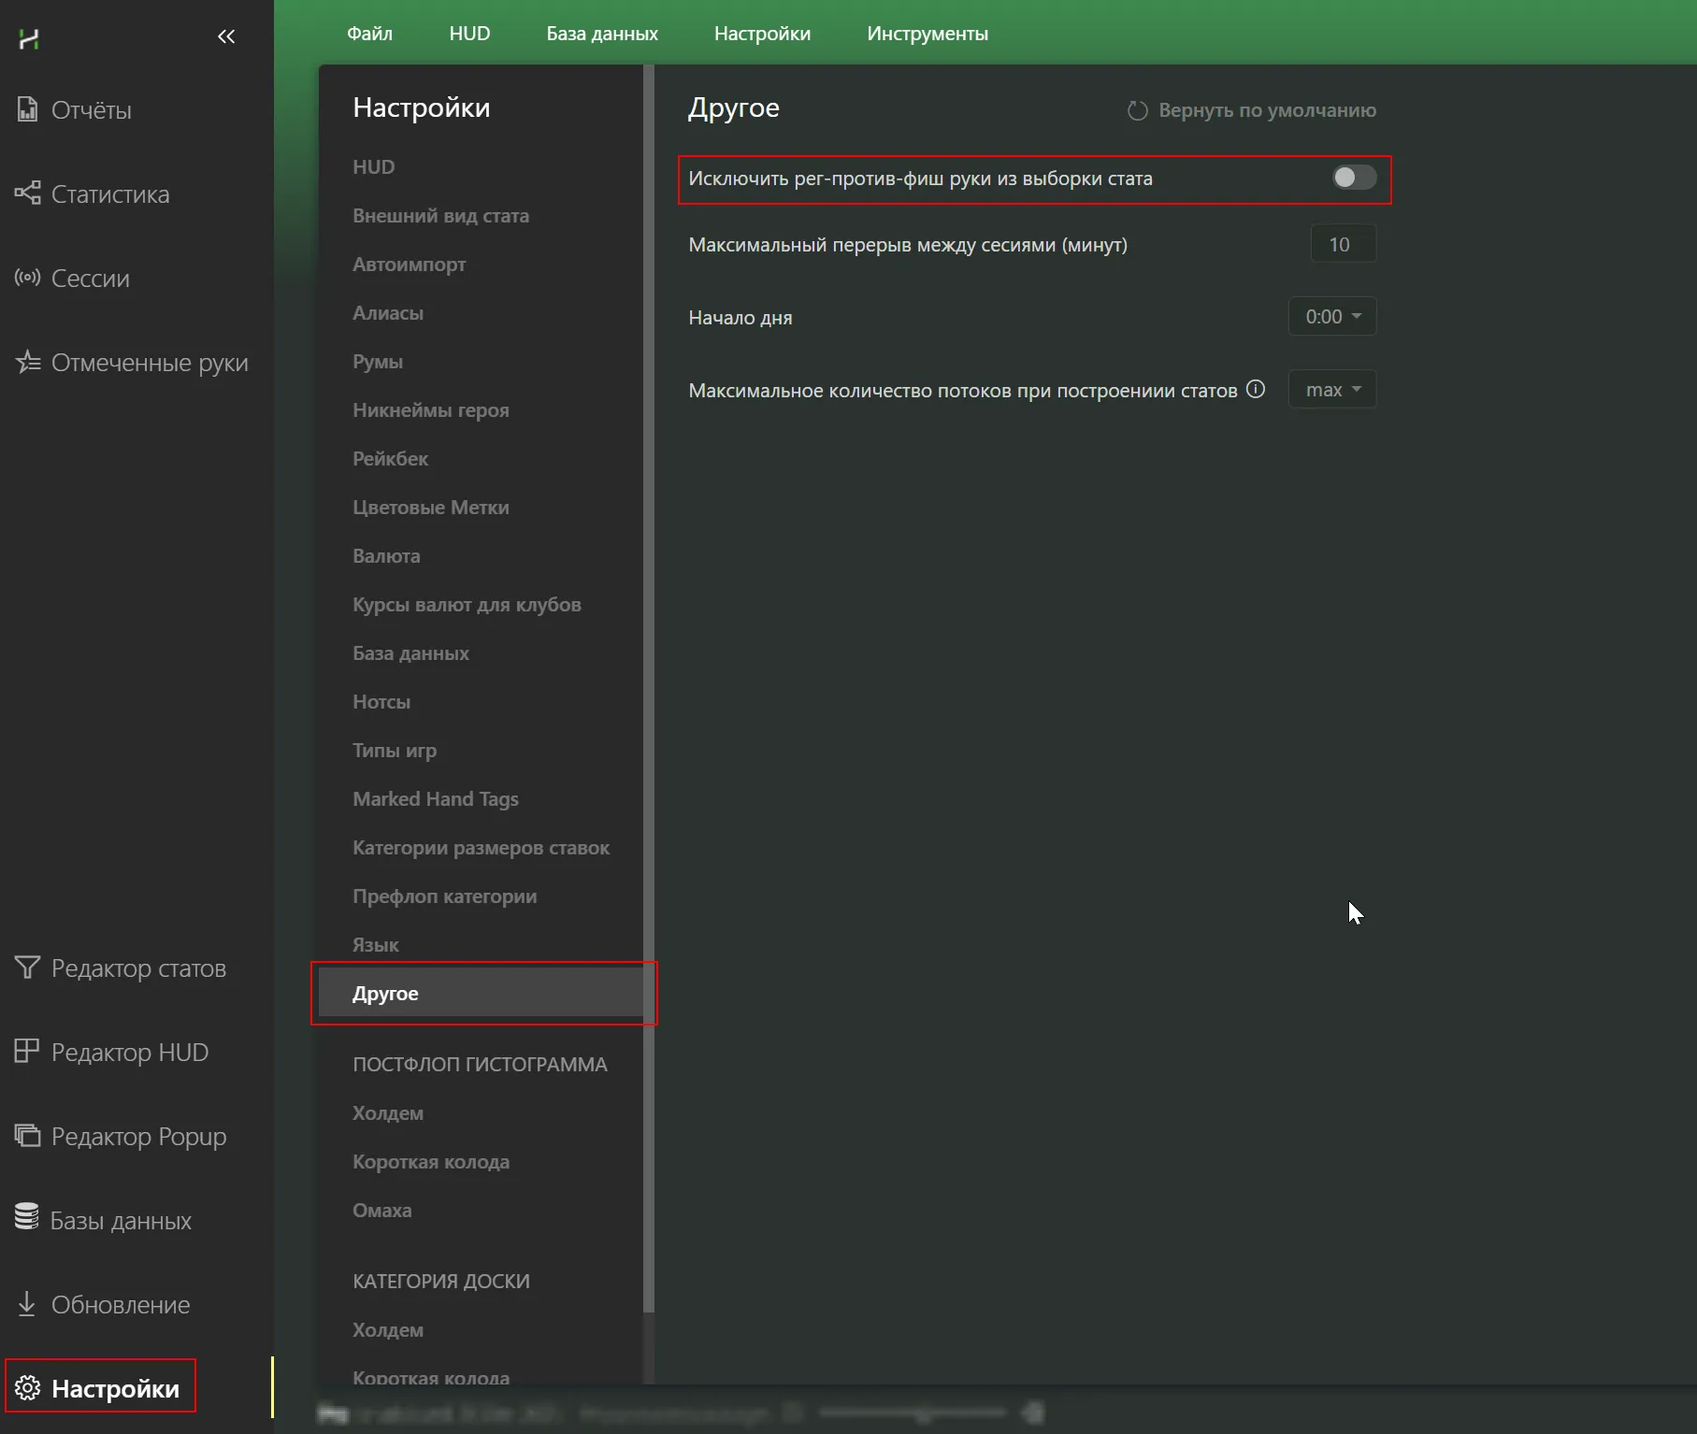Select Внешний вид стата settings item

440,215
